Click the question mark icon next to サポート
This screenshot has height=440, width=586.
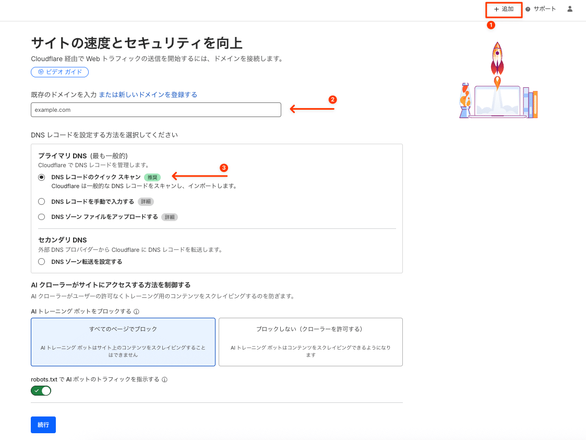(529, 9)
